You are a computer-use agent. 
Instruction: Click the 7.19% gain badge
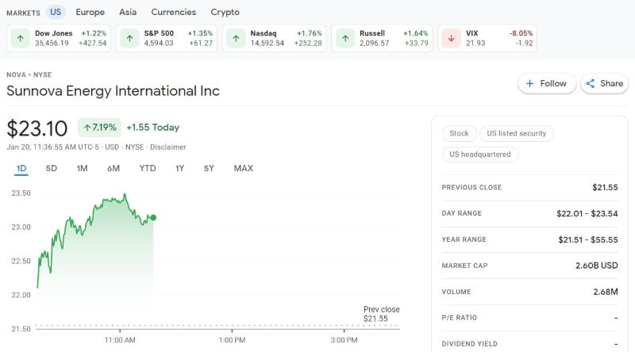point(100,128)
